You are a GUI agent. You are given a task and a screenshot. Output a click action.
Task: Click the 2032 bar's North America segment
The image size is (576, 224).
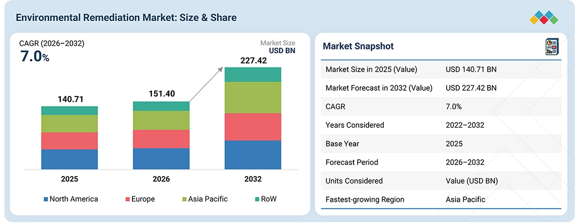pyautogui.click(x=253, y=155)
